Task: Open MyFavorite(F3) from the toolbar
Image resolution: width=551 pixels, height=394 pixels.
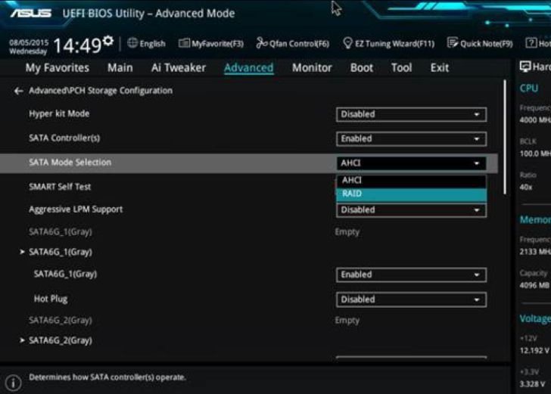Action: [x=211, y=44]
